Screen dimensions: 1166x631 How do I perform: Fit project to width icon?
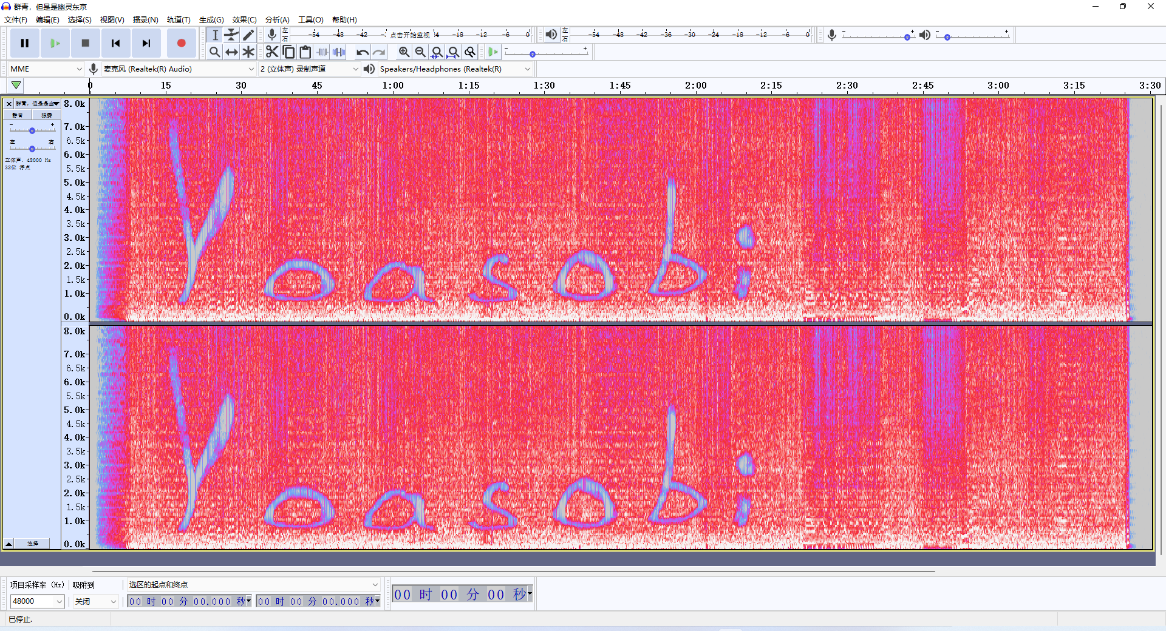point(453,52)
